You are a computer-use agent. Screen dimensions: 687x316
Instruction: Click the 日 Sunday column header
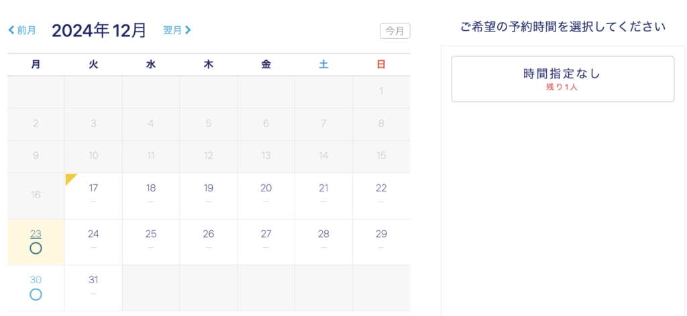tap(381, 65)
